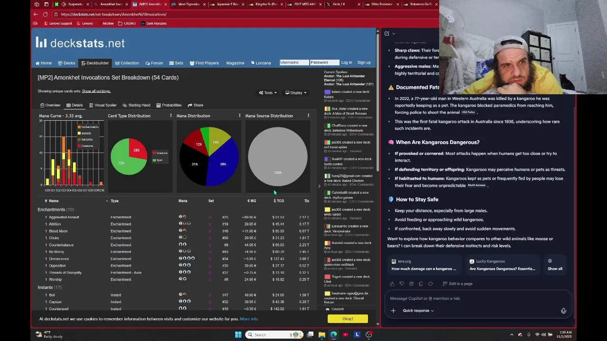The image size is (607, 341).
Task: Click the Message Copilot text box
Action: coord(478,298)
